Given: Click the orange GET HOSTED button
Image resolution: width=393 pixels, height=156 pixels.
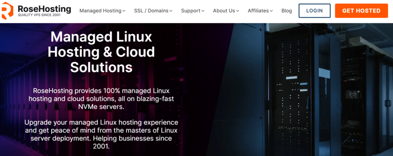Looking at the screenshot, I should [361, 11].
